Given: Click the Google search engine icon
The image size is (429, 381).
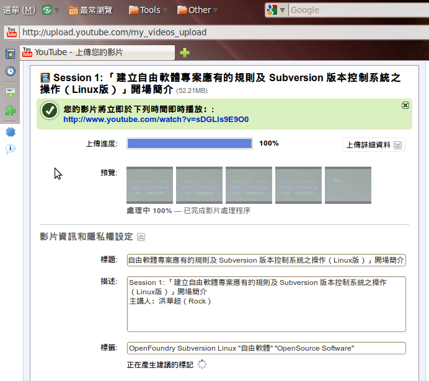Looking at the screenshot, I should [x=272, y=10].
